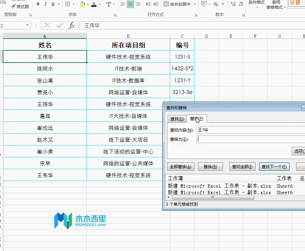
Task: Toggle bold formatting
Action: click(38, 4)
